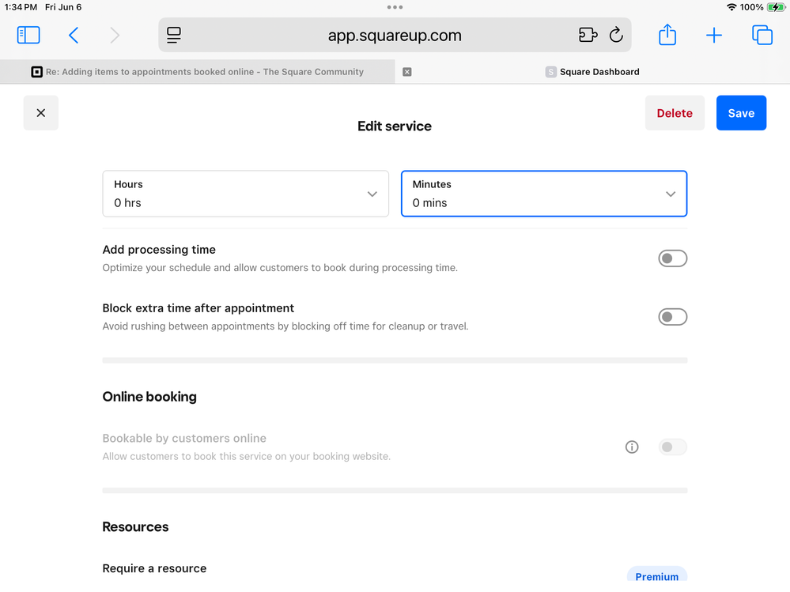This screenshot has width=790, height=592.
Task: Toggle the Safari sidebar icon
Action: 28,35
